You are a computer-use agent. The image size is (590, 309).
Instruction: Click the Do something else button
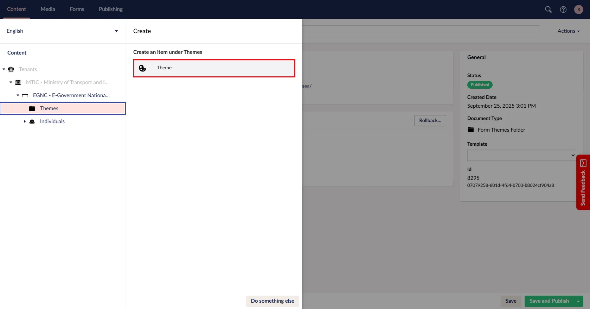click(x=272, y=301)
